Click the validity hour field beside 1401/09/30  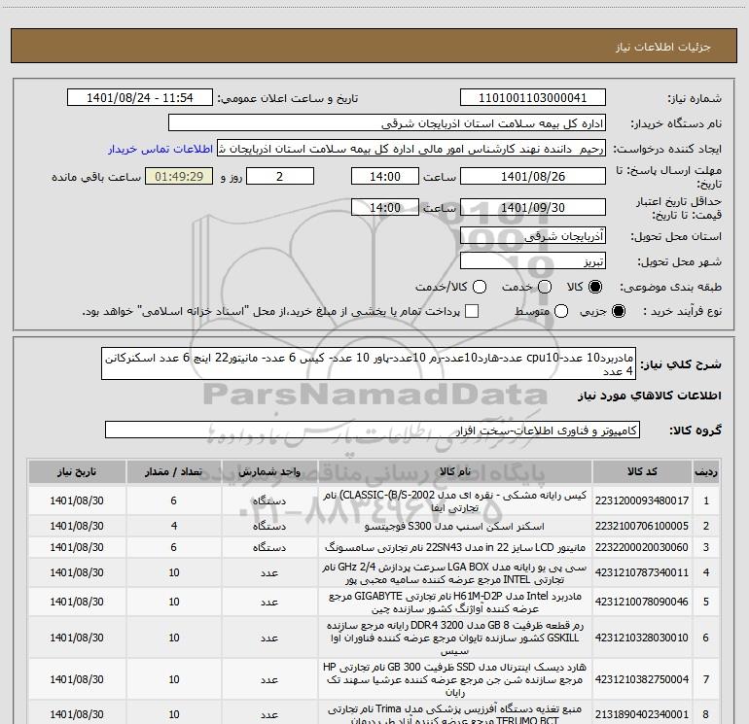click(385, 208)
